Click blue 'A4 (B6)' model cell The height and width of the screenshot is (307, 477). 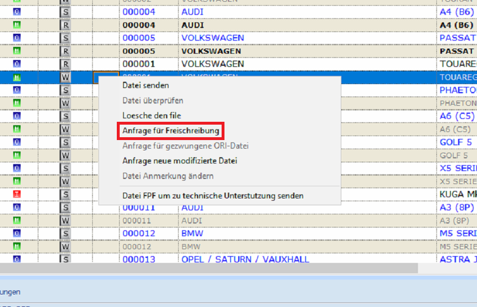pyautogui.click(x=456, y=12)
